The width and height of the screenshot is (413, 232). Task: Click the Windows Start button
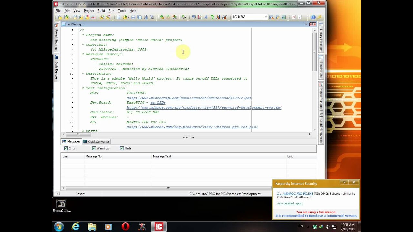[x=59, y=227]
